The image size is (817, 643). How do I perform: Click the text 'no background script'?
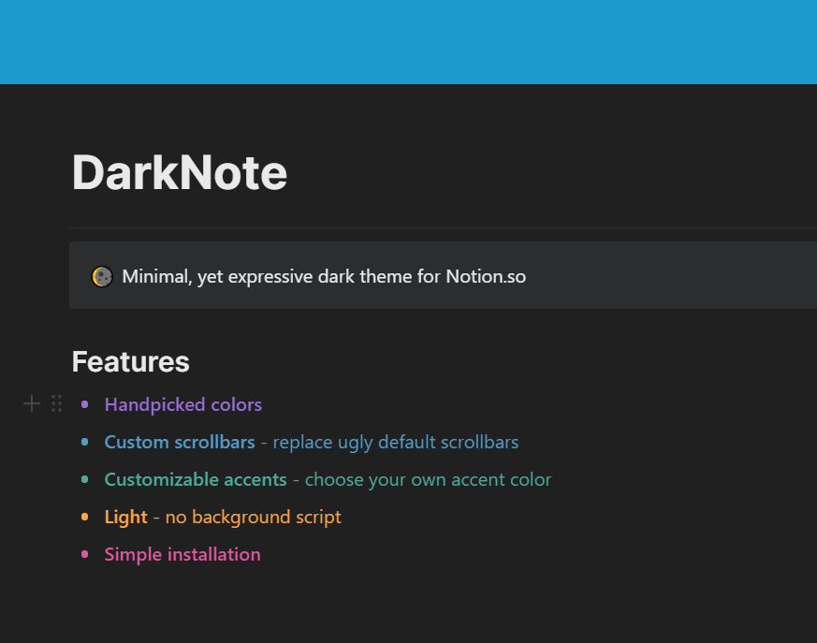[x=254, y=517]
